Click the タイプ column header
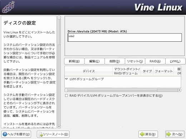Viewport: 186px width, 139px height. pos(147,71)
